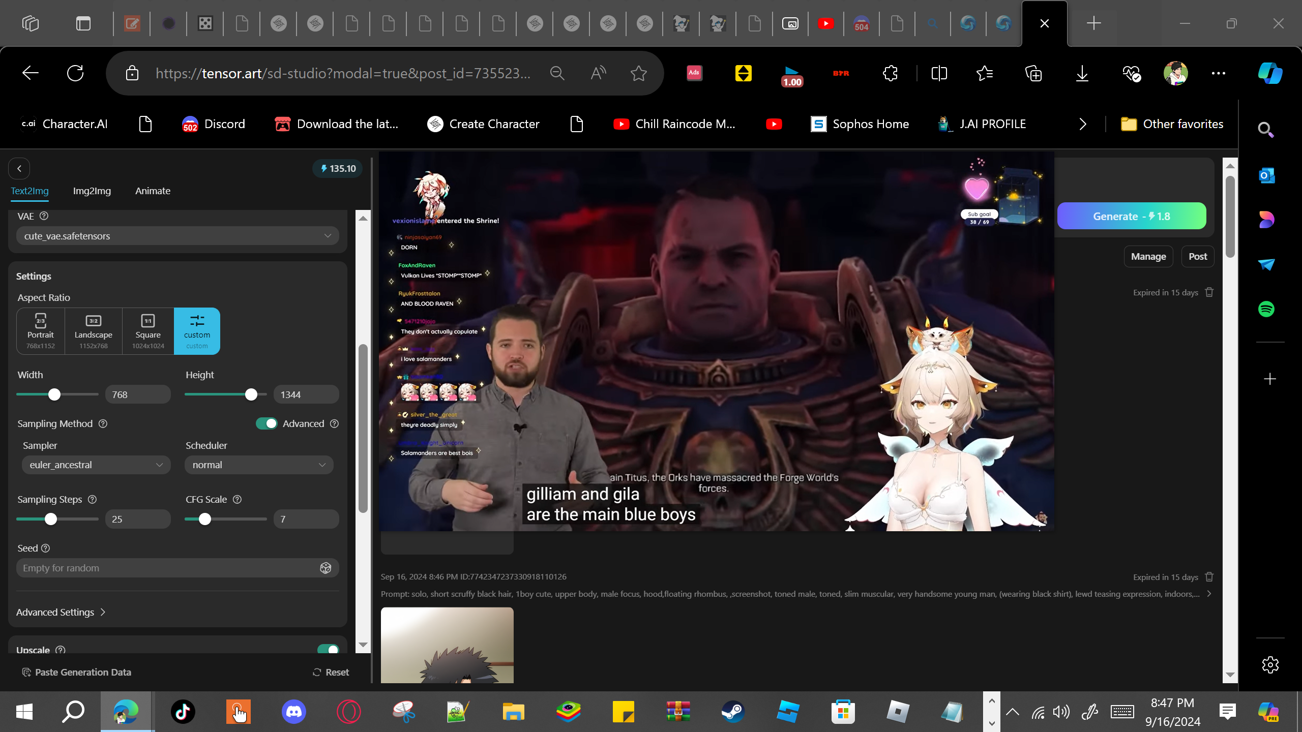Refresh the browser page

pos(75,73)
